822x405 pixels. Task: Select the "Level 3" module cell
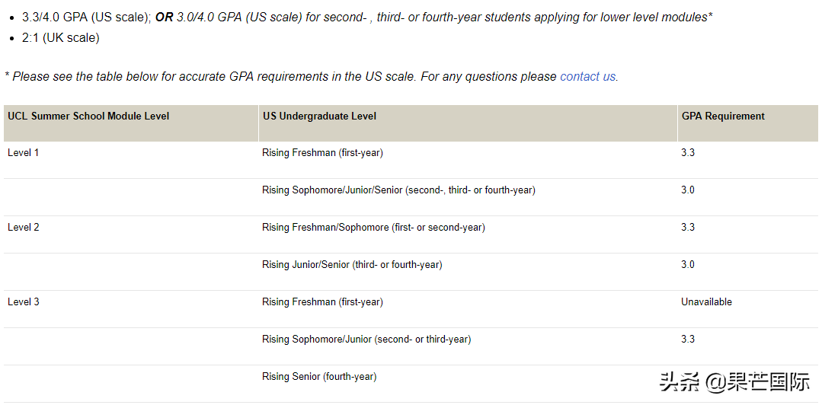(x=24, y=302)
